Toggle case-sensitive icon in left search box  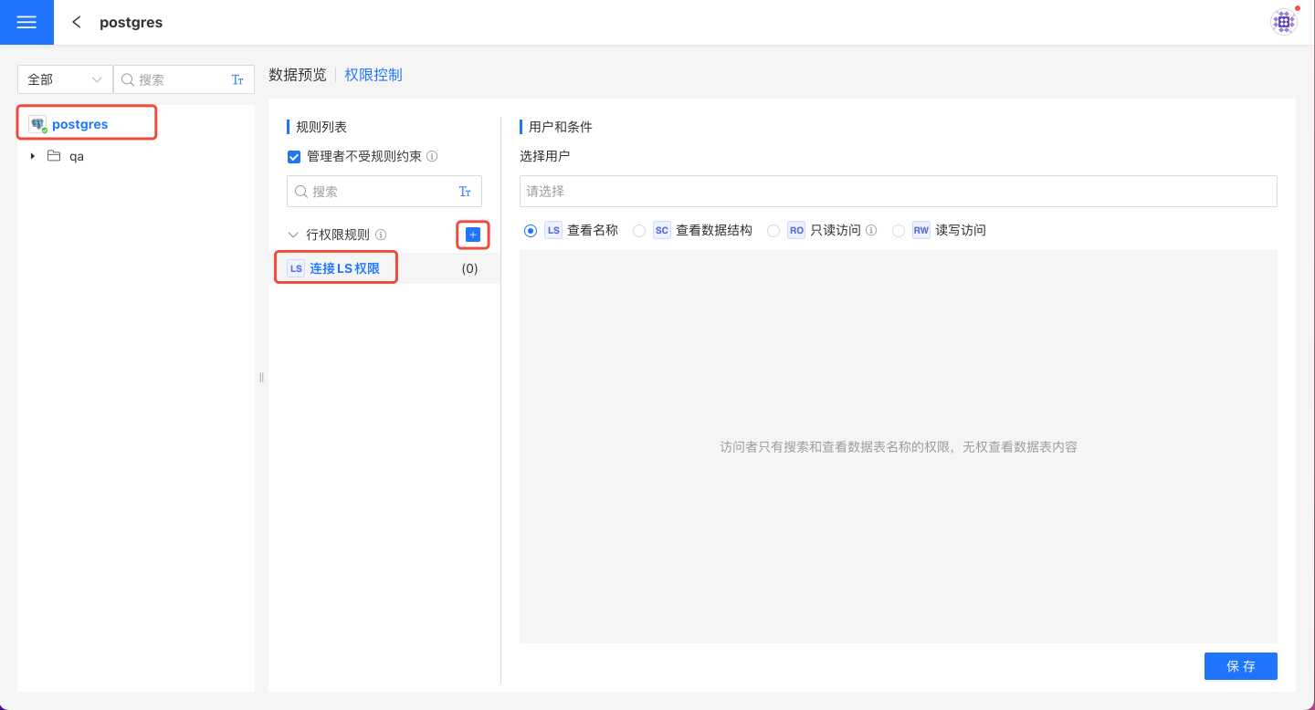click(x=237, y=80)
